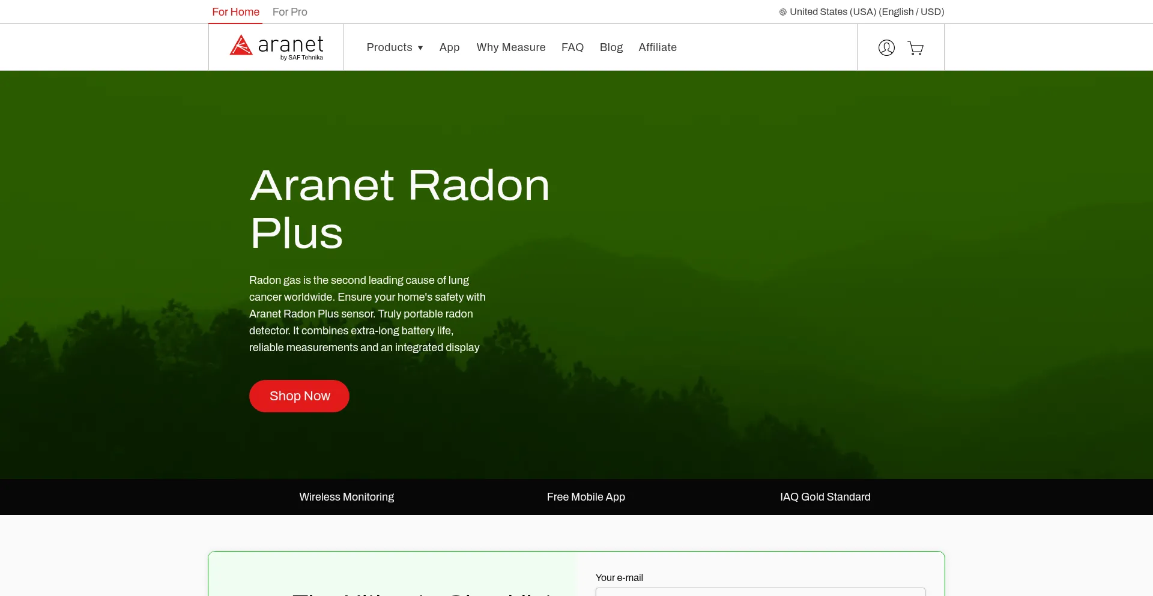The height and width of the screenshot is (596, 1153).
Task: Click the Aranet Radon Plus heading
Action: pos(399,209)
